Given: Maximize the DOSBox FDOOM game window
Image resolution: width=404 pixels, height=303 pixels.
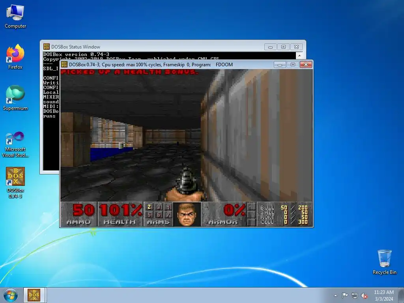Looking at the screenshot, I should (293, 64).
